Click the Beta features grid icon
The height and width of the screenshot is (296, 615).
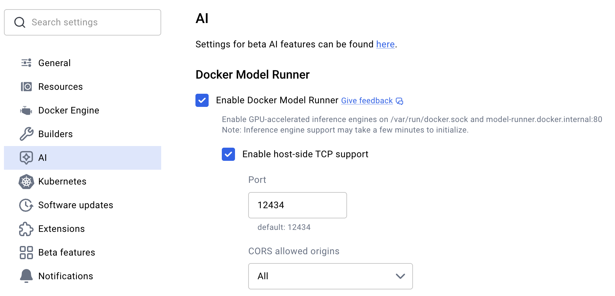click(x=26, y=252)
